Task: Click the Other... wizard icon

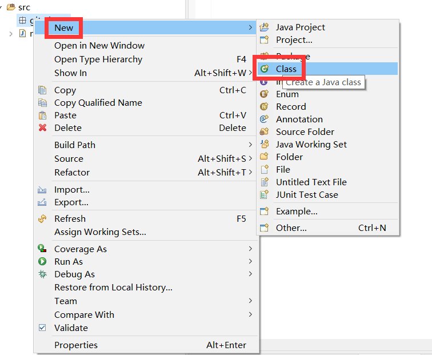Action: point(264,228)
